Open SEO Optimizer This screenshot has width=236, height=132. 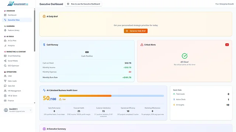(17, 66)
